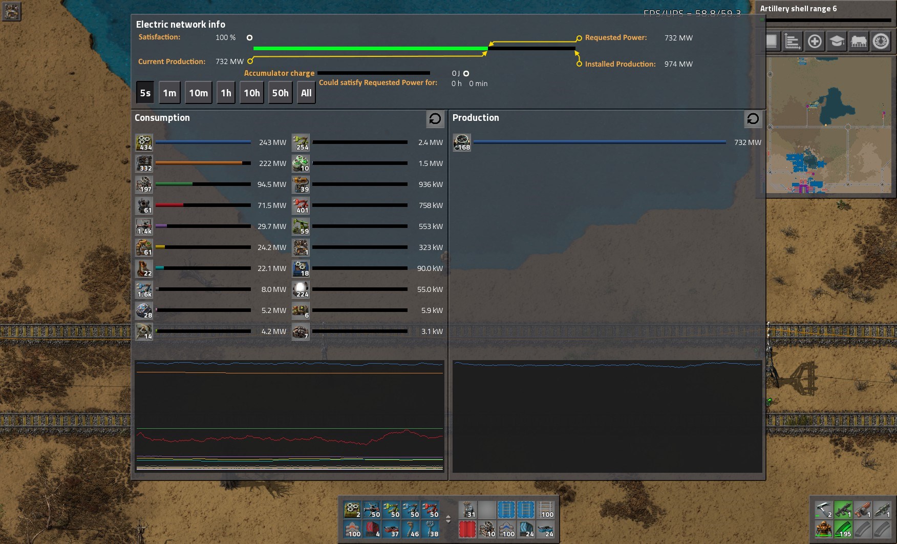Click the green inserter icon at 2.4 MW
This screenshot has width=897, height=544.
(301, 142)
